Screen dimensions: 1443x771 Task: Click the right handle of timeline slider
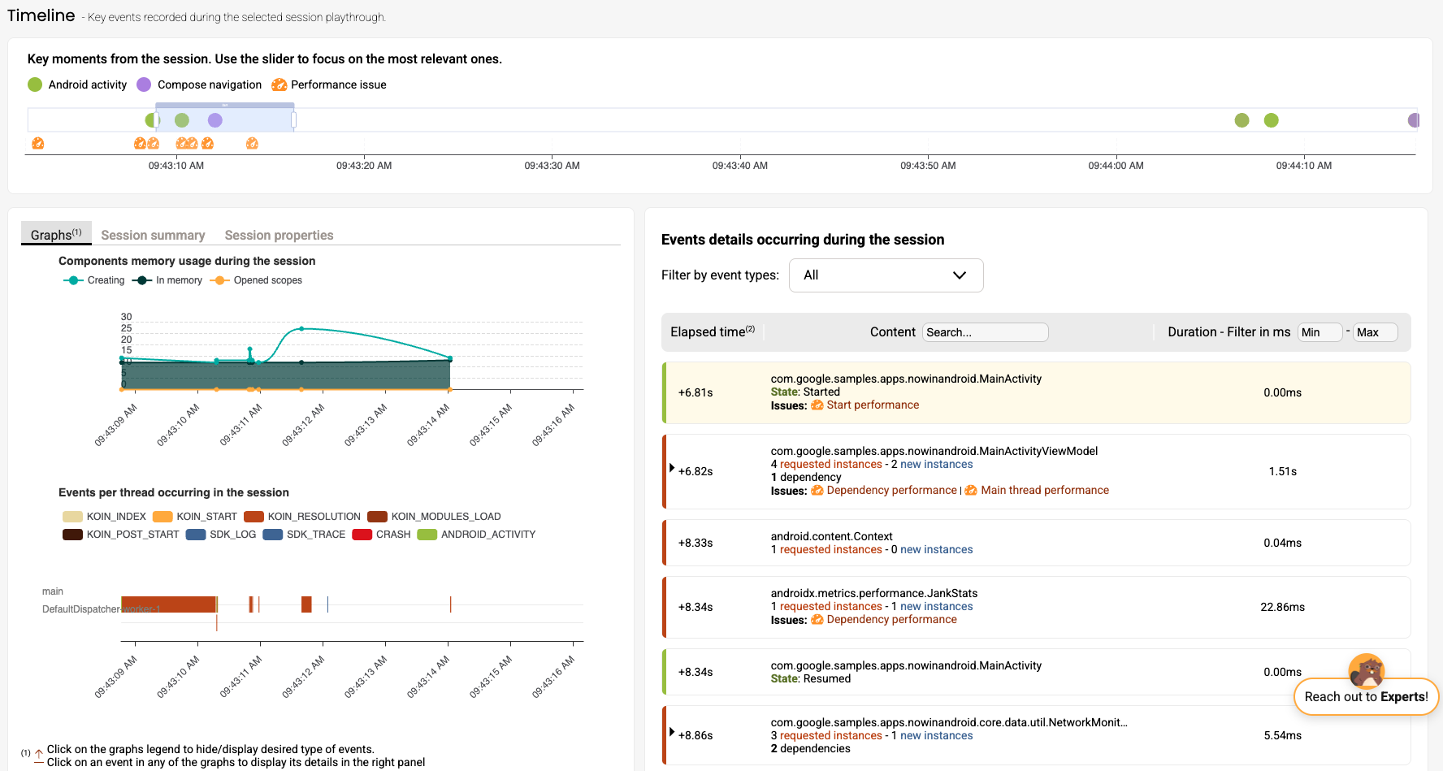point(293,120)
